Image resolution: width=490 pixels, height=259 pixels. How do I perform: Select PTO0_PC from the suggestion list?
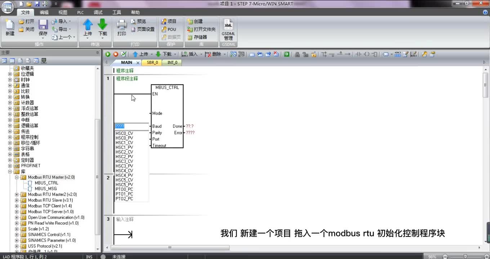tap(124, 189)
